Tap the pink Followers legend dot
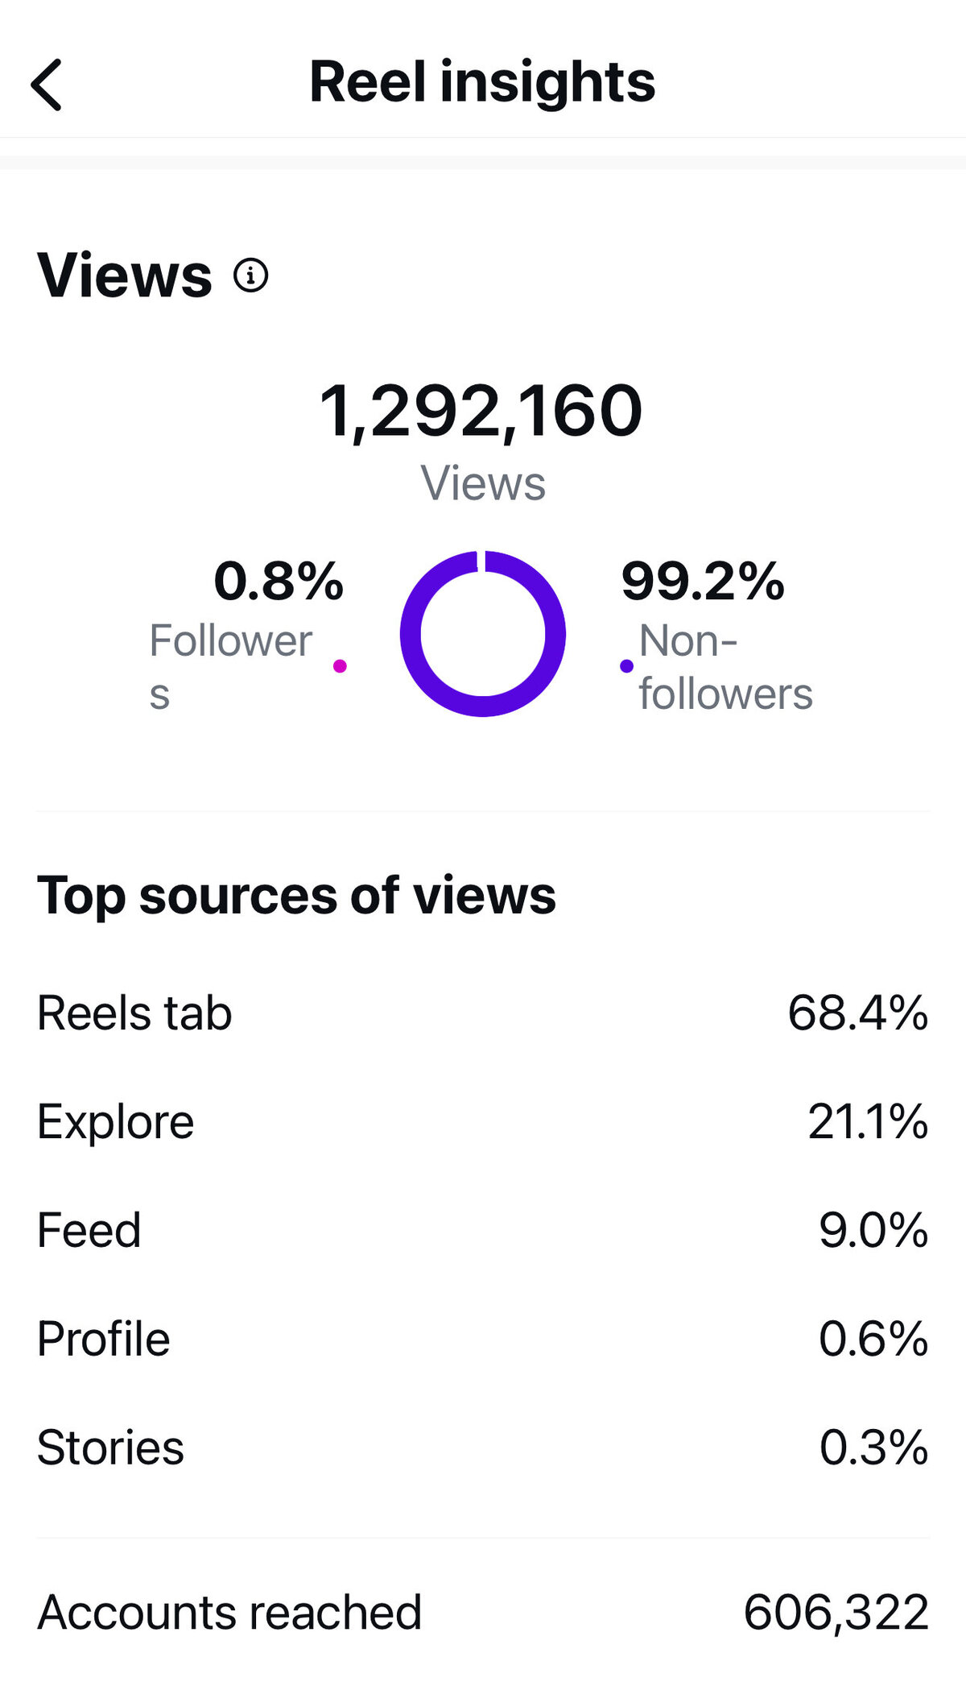The width and height of the screenshot is (966, 1686). click(340, 666)
